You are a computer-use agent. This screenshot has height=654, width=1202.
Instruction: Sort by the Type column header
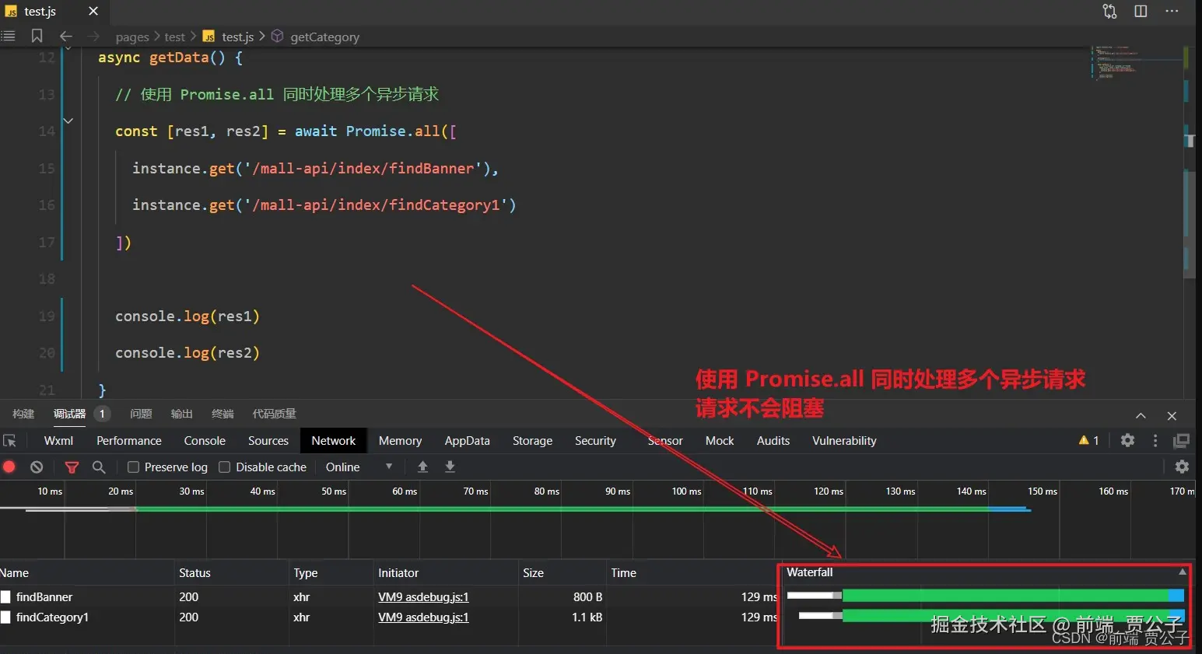(x=331, y=573)
